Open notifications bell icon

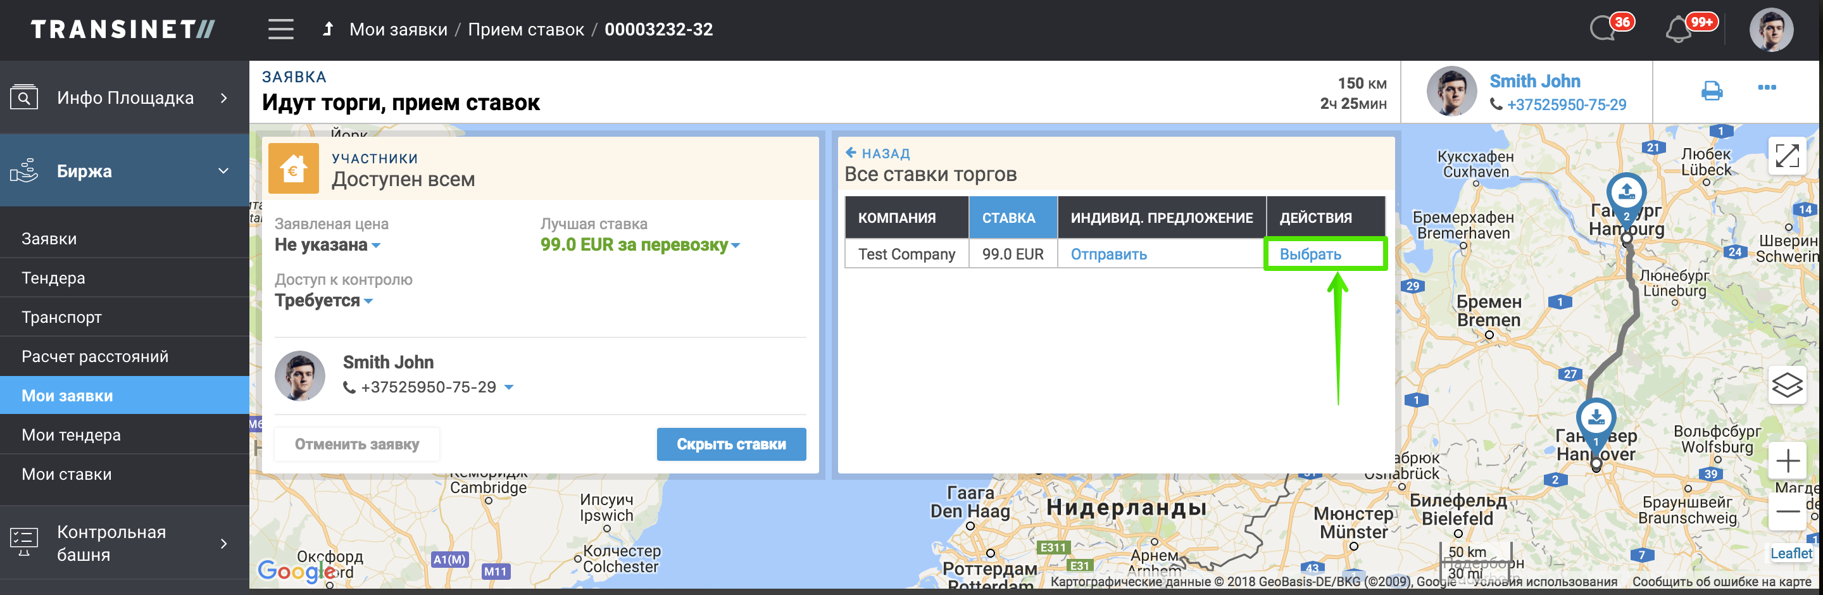pos(1678,30)
